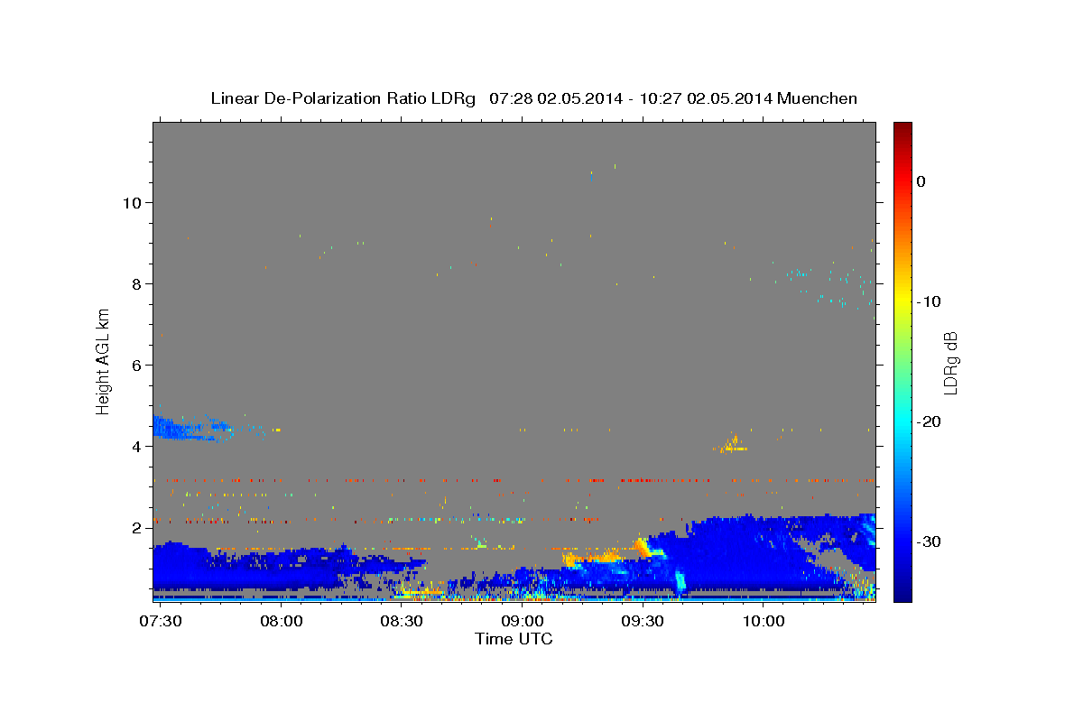
Task: Click the colorbar value -20
Action: coord(928,421)
